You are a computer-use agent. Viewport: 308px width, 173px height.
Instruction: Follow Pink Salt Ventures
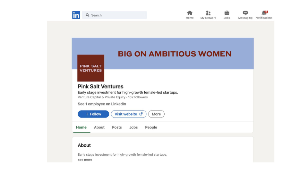tap(93, 114)
